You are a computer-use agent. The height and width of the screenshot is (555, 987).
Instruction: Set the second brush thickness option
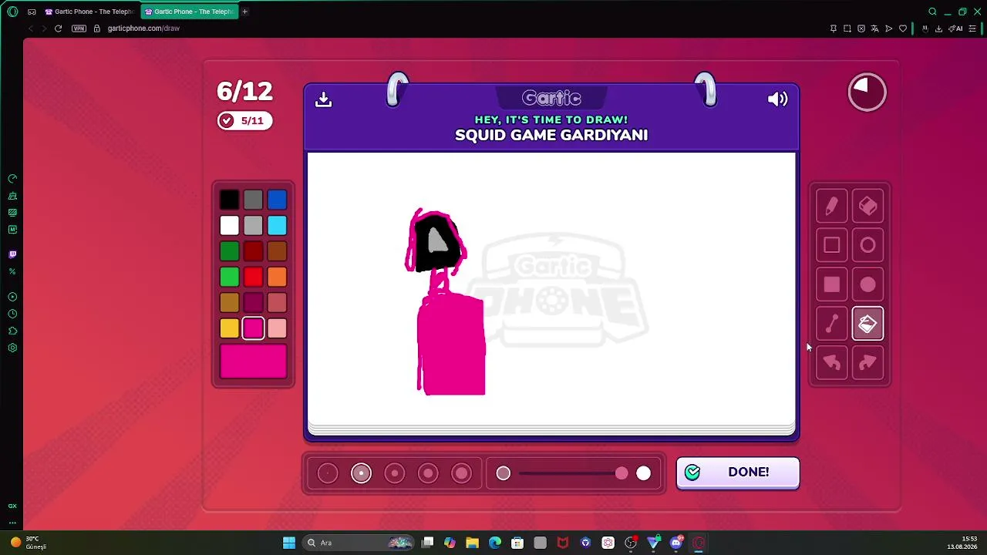361,473
